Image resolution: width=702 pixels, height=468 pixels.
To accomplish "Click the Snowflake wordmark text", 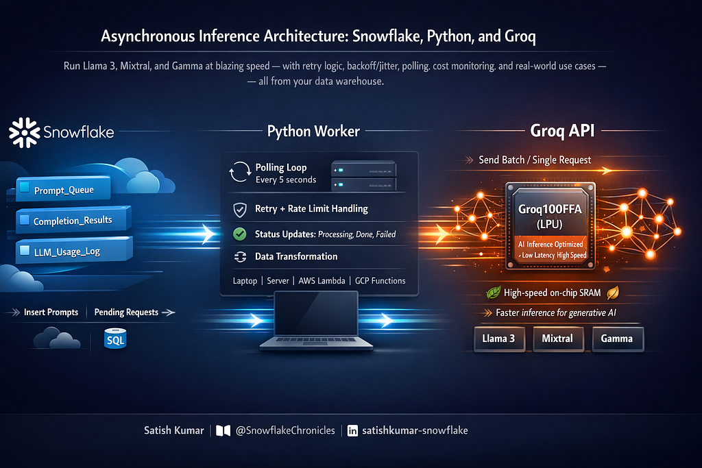I will (79, 132).
